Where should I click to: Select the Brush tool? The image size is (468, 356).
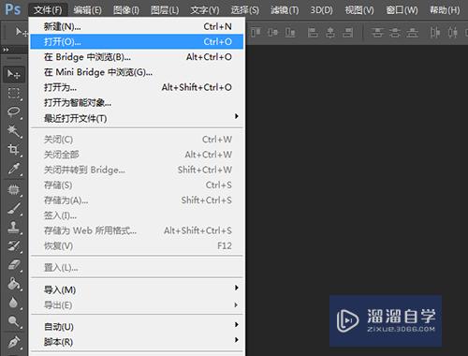click(x=14, y=209)
